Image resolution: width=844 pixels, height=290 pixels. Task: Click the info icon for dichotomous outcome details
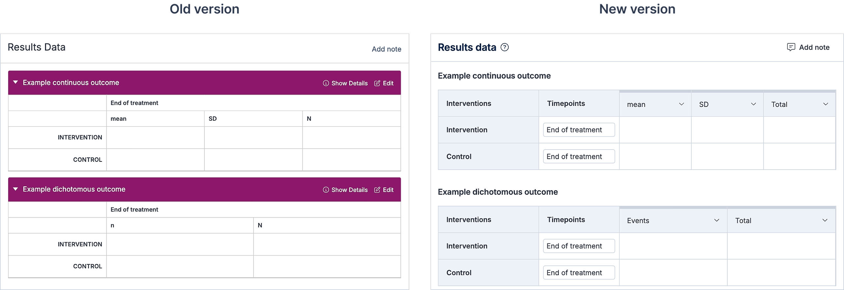[x=326, y=190]
